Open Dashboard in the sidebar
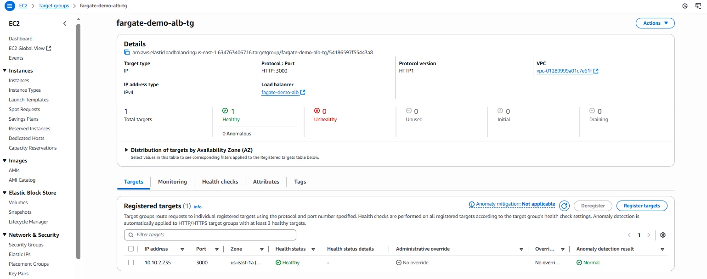Screen dimensions: 707x279 (x=21, y=39)
